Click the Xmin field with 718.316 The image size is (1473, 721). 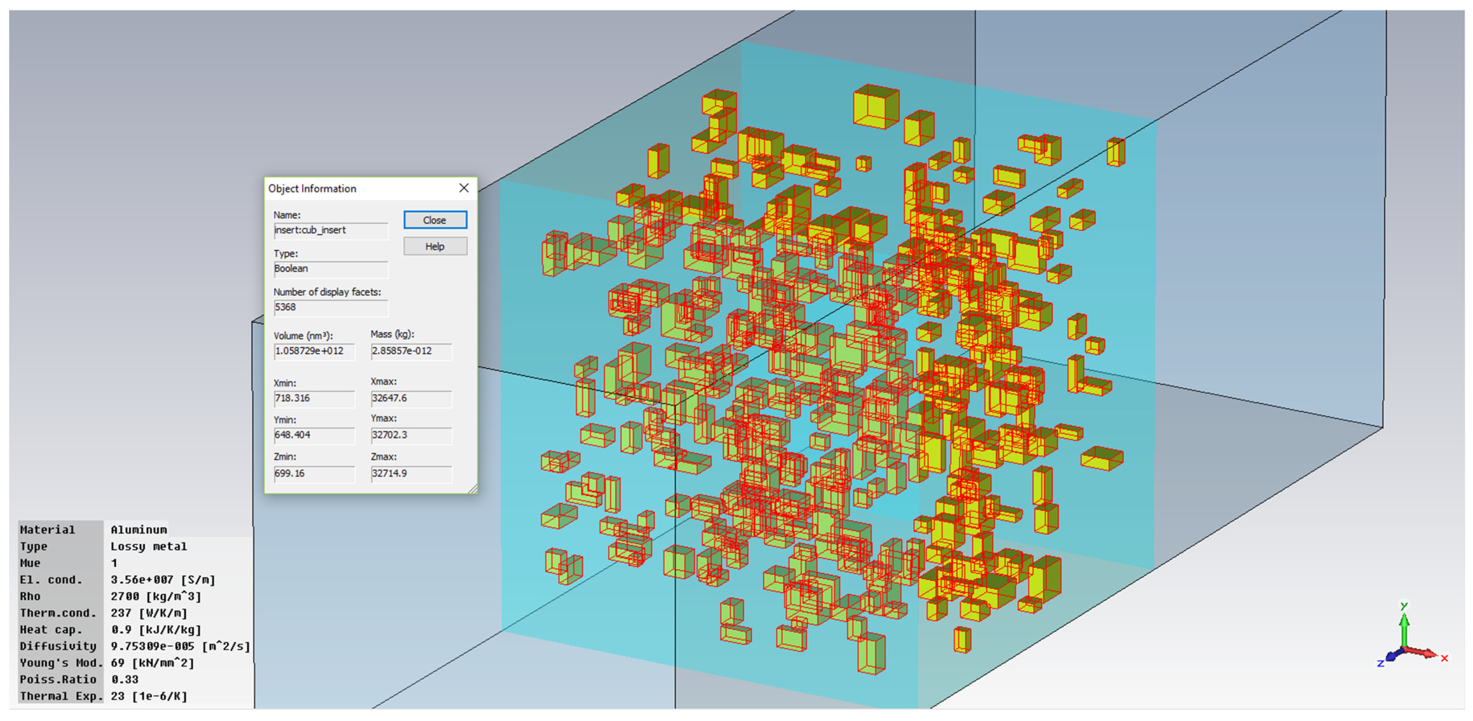313,398
